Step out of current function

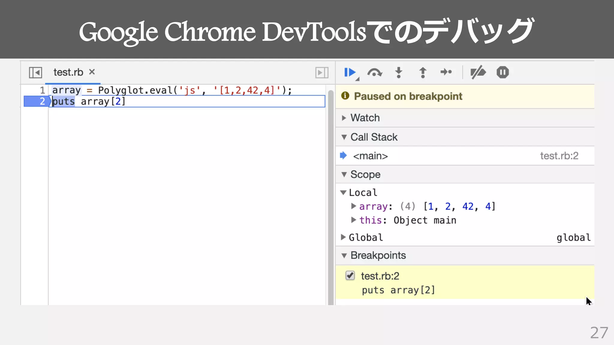pos(423,72)
